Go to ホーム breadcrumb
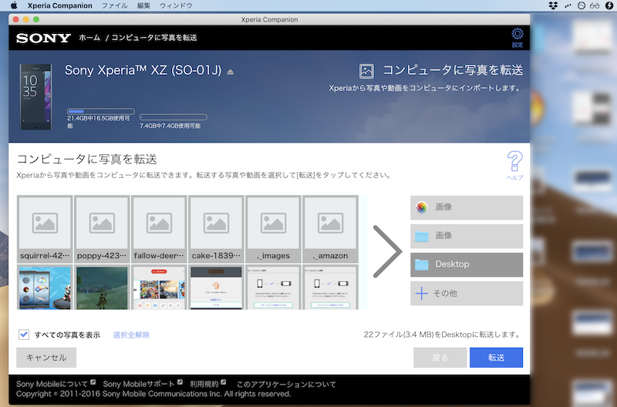This screenshot has width=617, height=407. (89, 37)
